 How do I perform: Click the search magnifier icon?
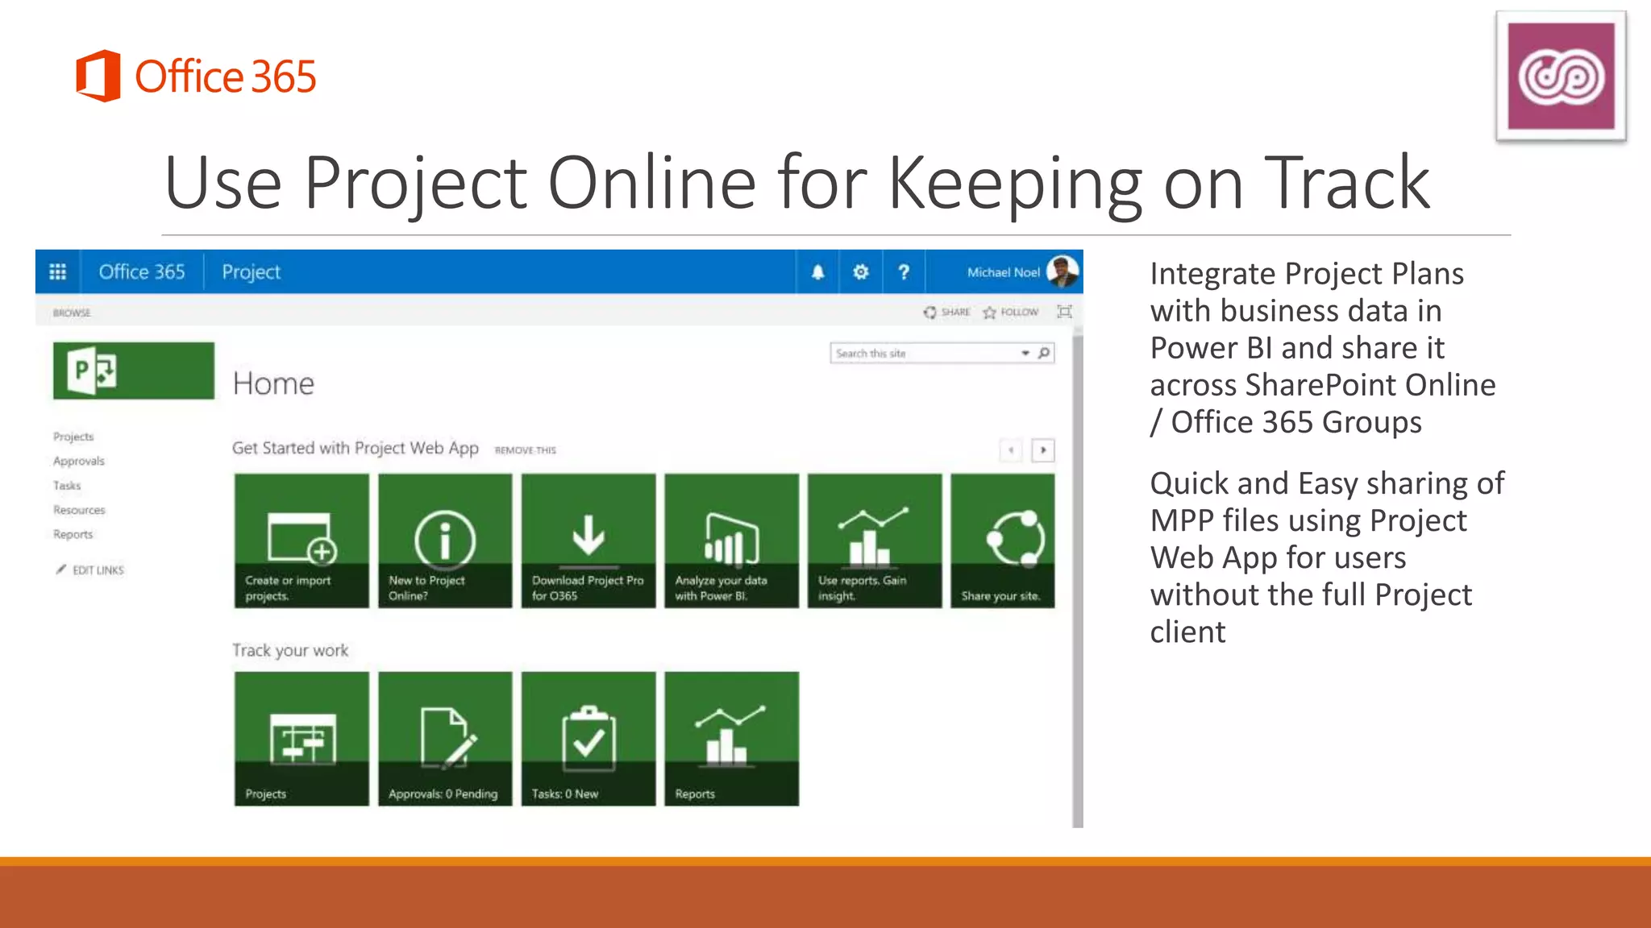tap(1044, 353)
